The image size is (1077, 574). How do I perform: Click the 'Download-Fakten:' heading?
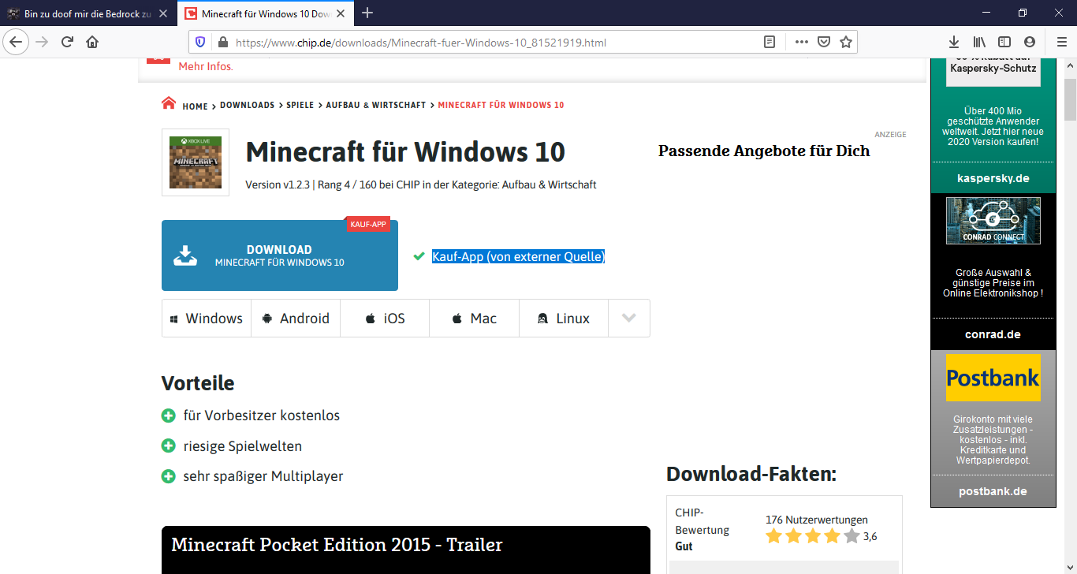point(751,474)
